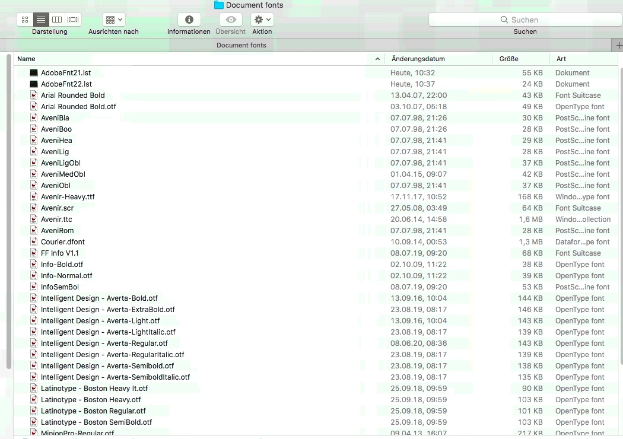Select Latinotype - Boston SemiBold.otf

(x=96, y=422)
